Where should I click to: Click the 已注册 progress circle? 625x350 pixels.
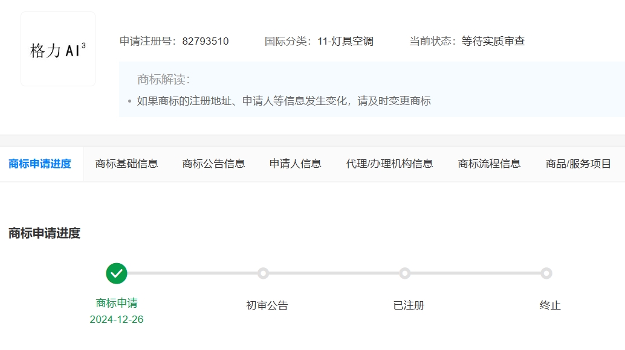click(405, 273)
